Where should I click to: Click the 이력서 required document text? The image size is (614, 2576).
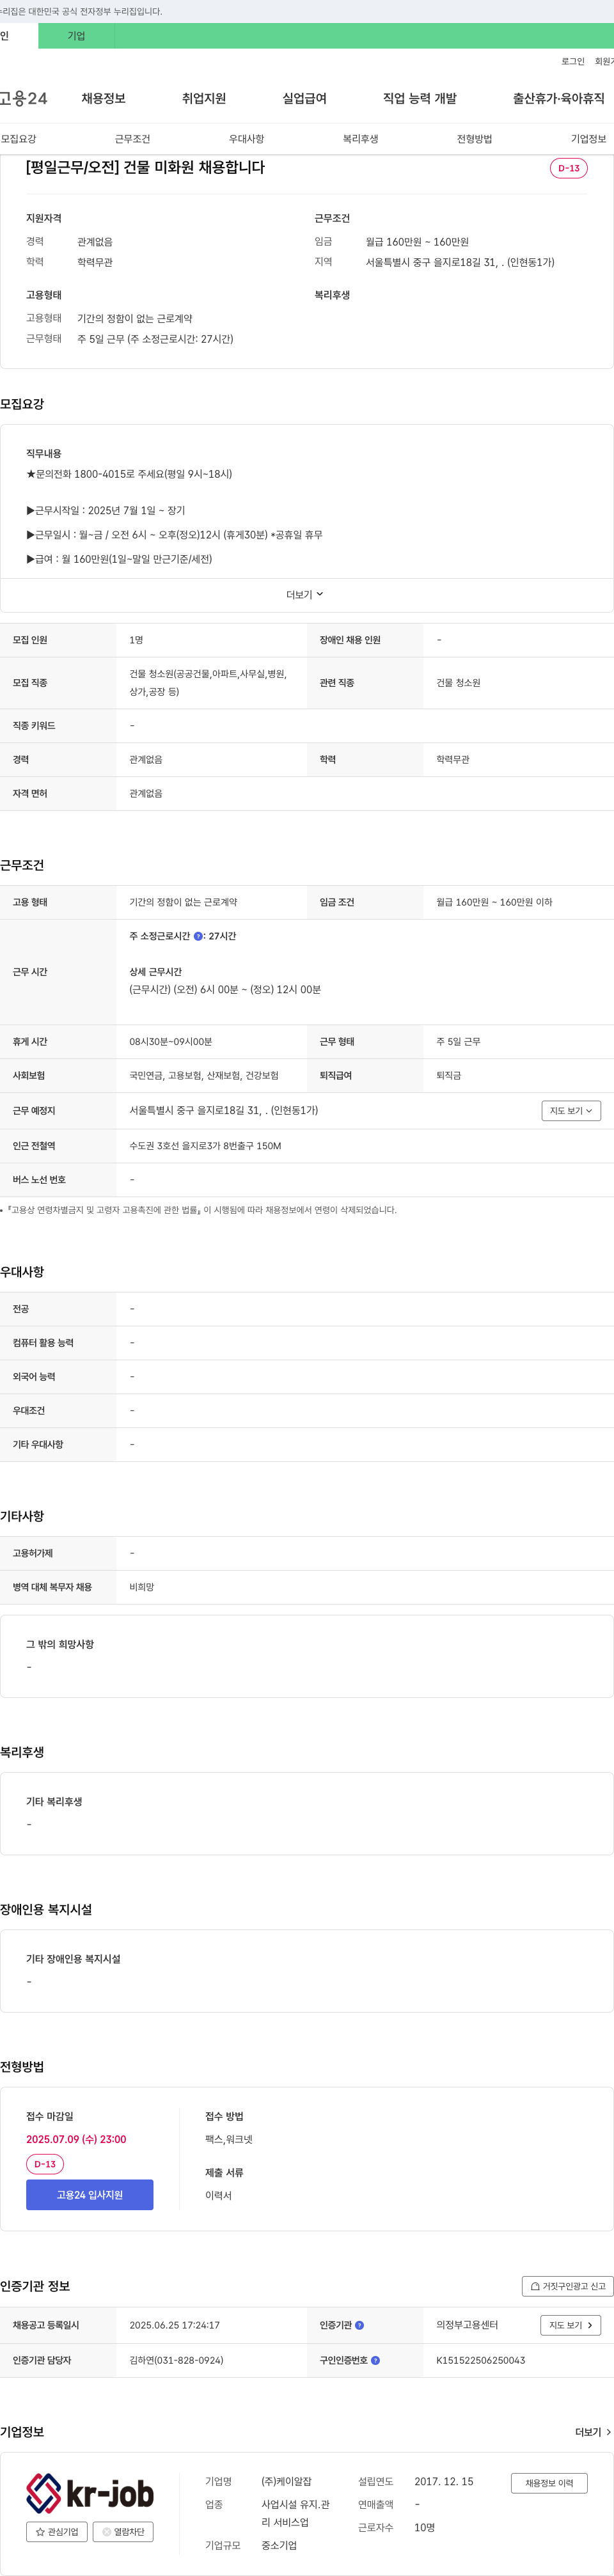point(218,2195)
